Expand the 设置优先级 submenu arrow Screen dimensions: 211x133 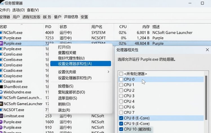[108, 72]
